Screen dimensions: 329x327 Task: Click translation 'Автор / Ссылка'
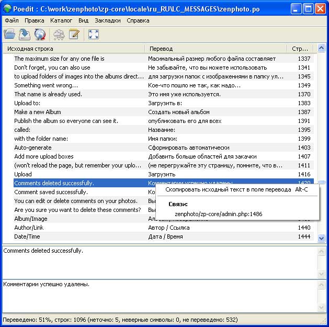(x=169, y=228)
